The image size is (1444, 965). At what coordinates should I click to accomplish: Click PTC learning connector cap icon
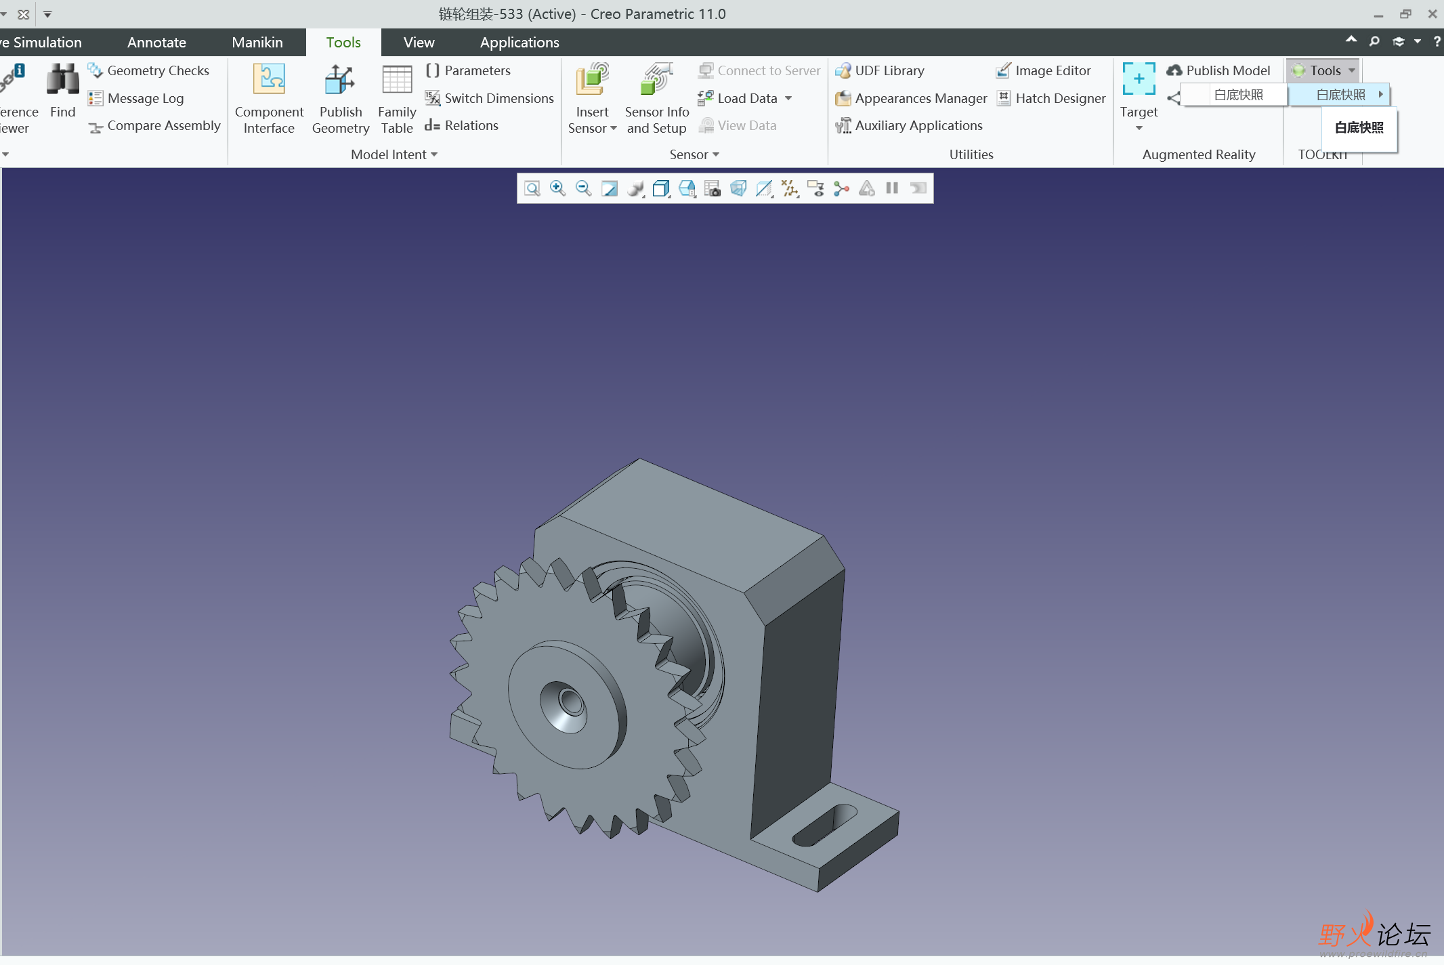(1399, 41)
